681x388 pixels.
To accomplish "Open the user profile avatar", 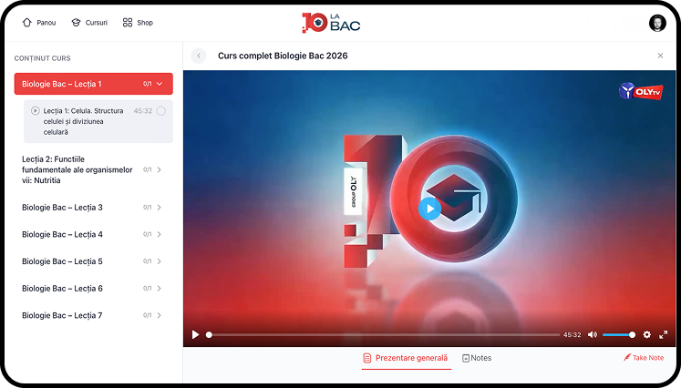I will click(657, 23).
